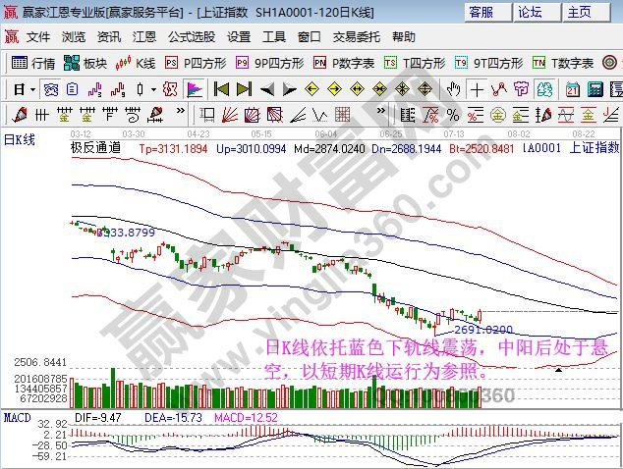
Task: Toggle the teal 绘 drawing icon
Action: (x=544, y=89)
